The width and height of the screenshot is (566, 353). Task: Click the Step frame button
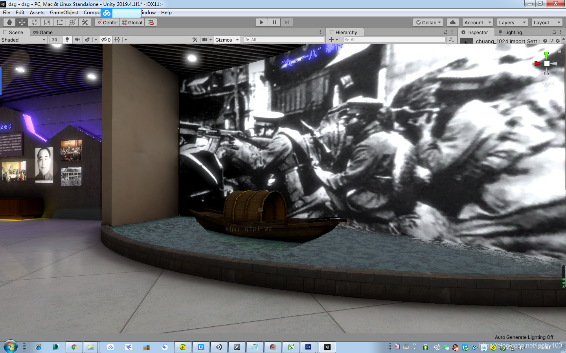pos(287,22)
